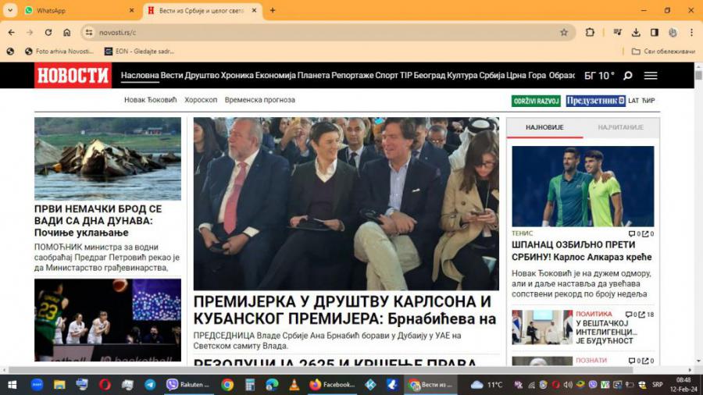Click the Održivi razvoj green badge
Image resolution: width=703 pixels, height=395 pixels.
coord(536,101)
